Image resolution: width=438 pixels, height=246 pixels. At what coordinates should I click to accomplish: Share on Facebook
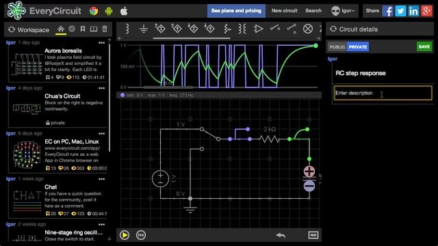[x=388, y=11]
